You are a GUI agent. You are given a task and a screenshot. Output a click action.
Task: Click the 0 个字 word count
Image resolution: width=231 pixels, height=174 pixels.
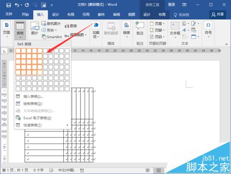(38, 170)
